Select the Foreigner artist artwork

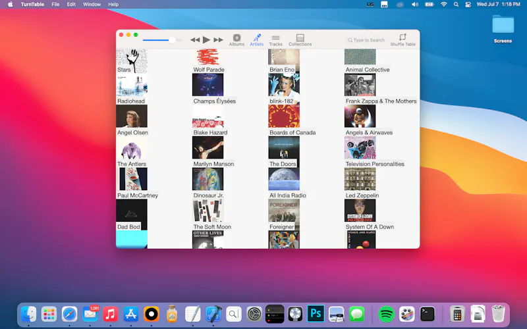tap(284, 211)
